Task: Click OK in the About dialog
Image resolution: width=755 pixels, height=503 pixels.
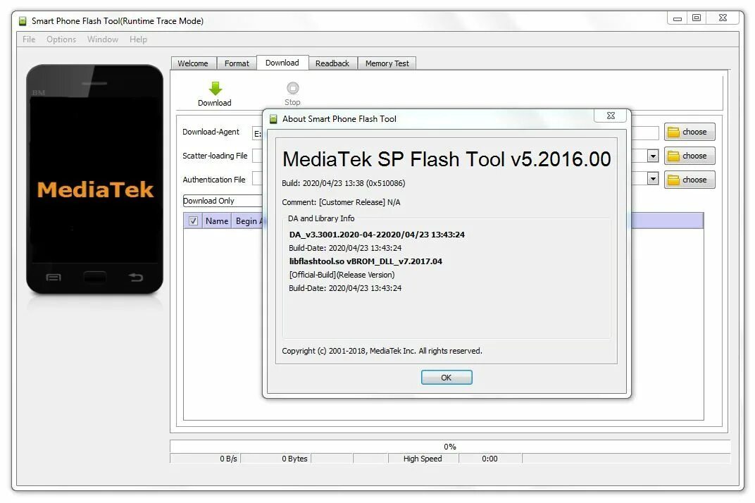Action: tap(447, 378)
